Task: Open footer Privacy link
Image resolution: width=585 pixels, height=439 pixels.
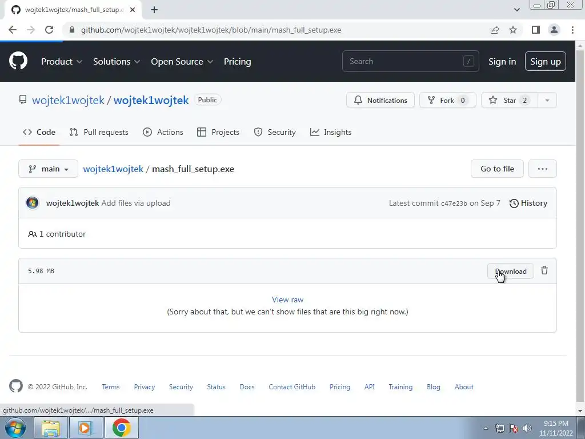Action: 145,387
